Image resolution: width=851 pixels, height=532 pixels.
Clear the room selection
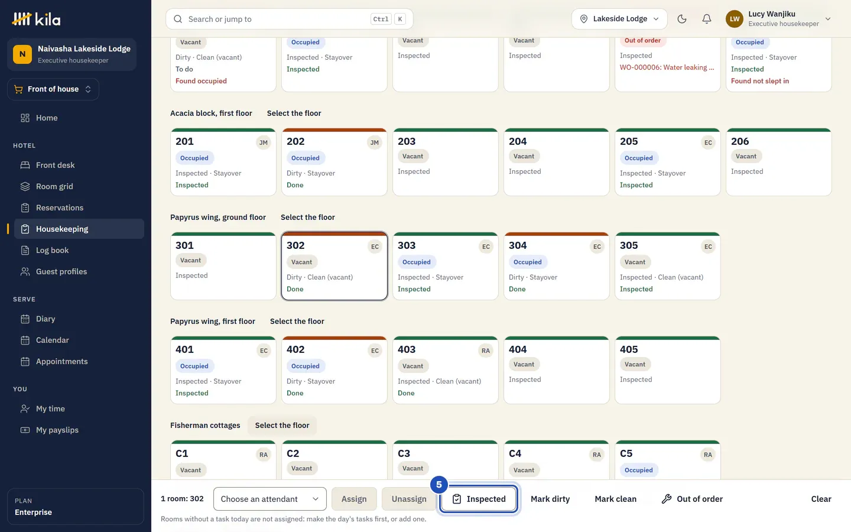pos(821,499)
